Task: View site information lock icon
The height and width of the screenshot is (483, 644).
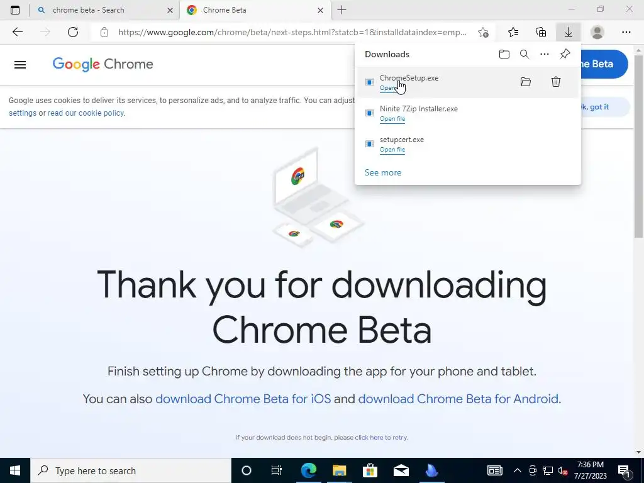Action: (104, 32)
